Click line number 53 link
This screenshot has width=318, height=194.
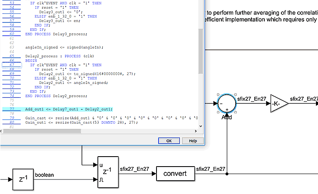tap(12, 3)
